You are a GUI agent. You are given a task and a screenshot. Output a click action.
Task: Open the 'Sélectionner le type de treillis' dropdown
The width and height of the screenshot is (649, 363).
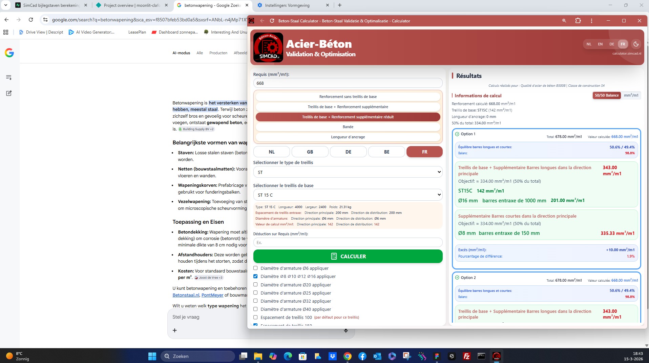(348, 172)
